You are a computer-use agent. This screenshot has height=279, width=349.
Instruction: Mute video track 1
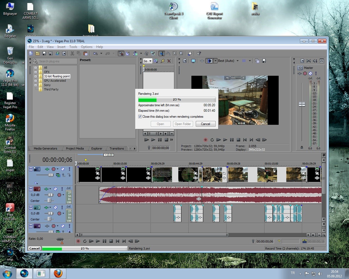63,169
